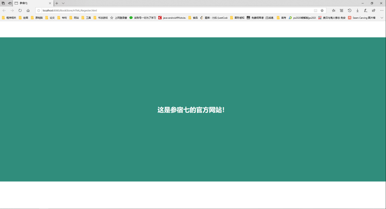
Task: Open the 该账号一切为了学习 bookmark
Action: click(143, 18)
